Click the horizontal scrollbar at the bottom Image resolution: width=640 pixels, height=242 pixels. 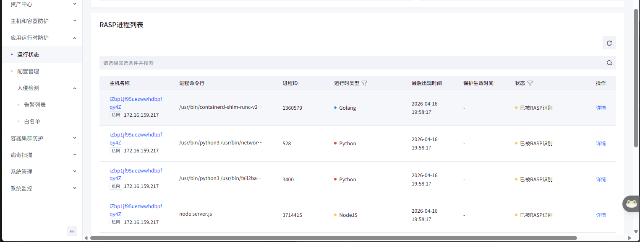333,238
